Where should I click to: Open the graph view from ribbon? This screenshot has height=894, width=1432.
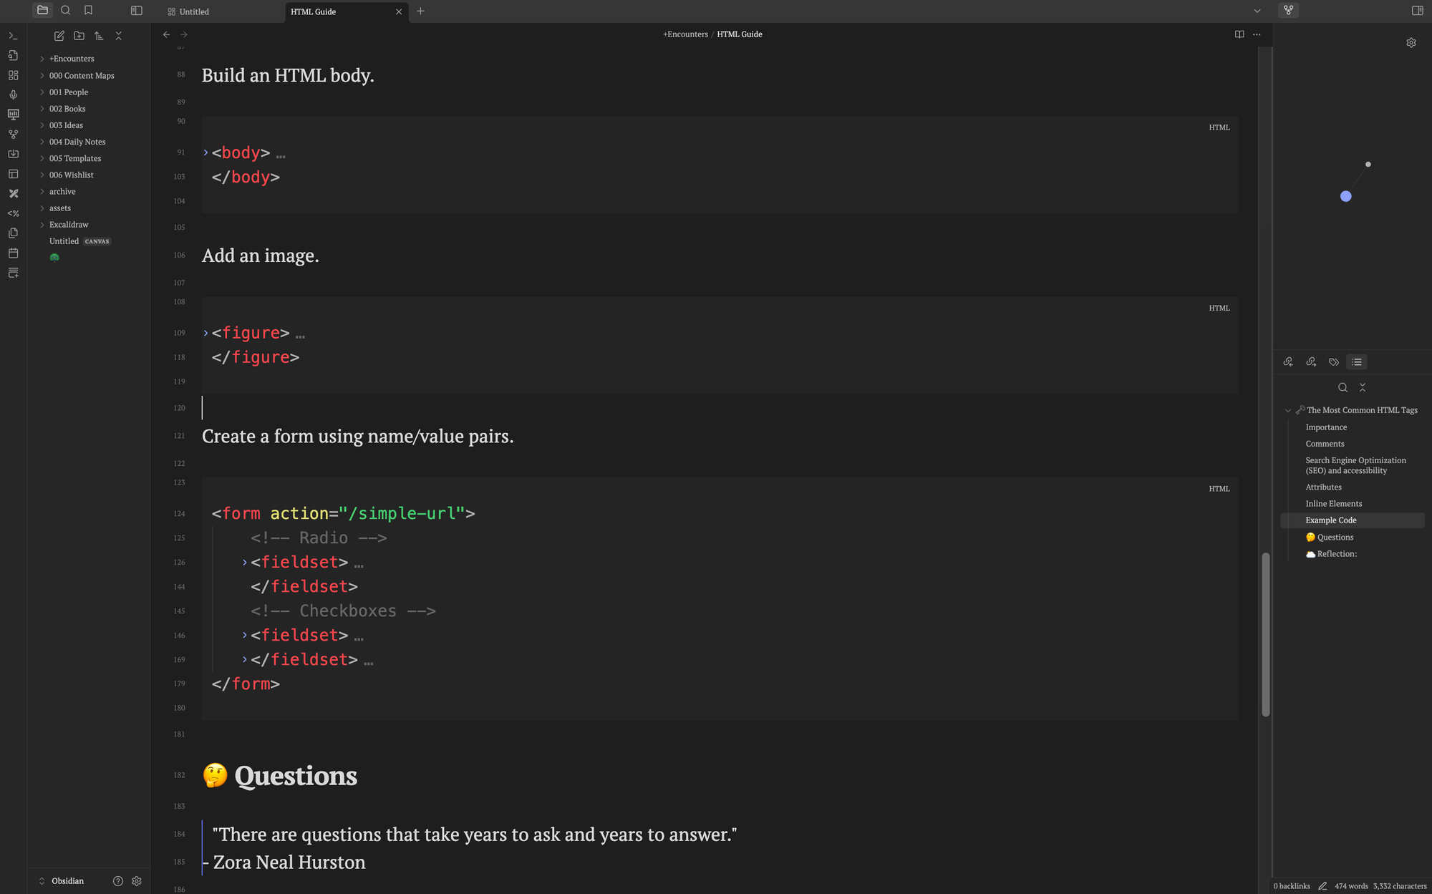coord(13,135)
